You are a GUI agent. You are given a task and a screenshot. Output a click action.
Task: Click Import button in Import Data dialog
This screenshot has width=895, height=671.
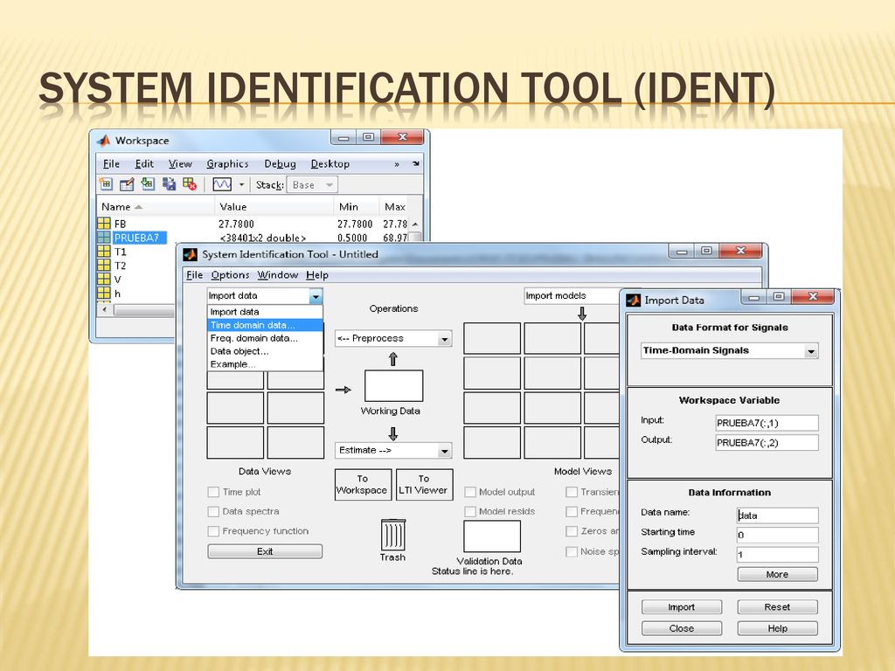[682, 607]
